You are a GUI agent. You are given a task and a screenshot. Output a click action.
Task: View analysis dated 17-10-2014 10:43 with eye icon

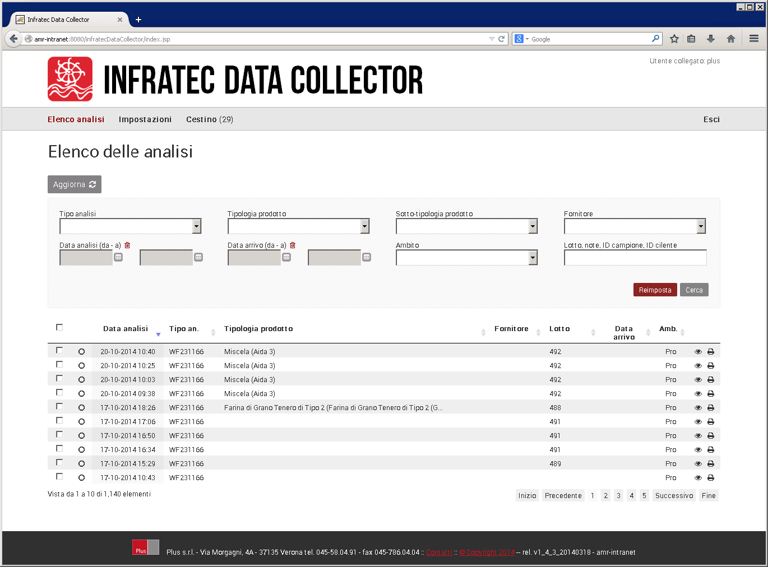698,478
